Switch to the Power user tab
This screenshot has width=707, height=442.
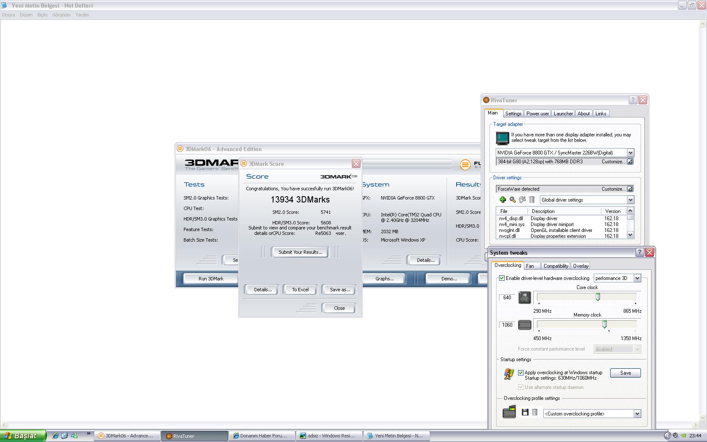pyautogui.click(x=537, y=114)
